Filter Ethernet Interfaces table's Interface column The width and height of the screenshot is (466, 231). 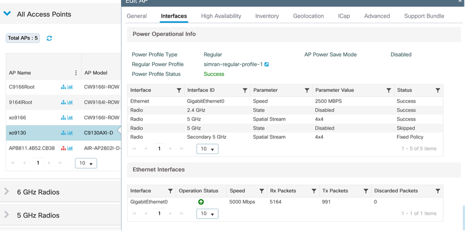pos(170,191)
